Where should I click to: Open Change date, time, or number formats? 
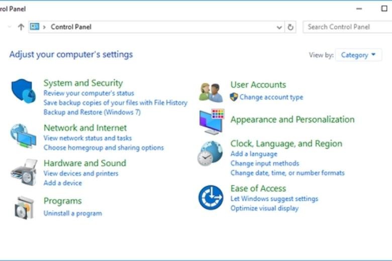[287, 173]
